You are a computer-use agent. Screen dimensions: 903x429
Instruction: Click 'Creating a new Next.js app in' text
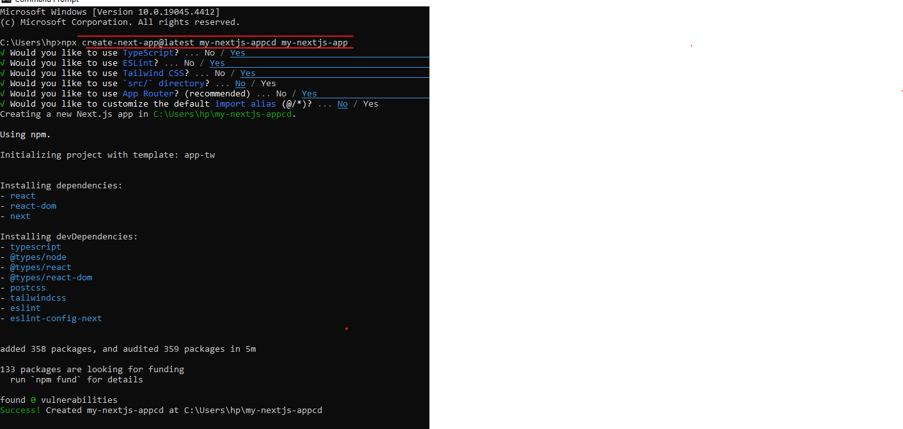coord(74,114)
